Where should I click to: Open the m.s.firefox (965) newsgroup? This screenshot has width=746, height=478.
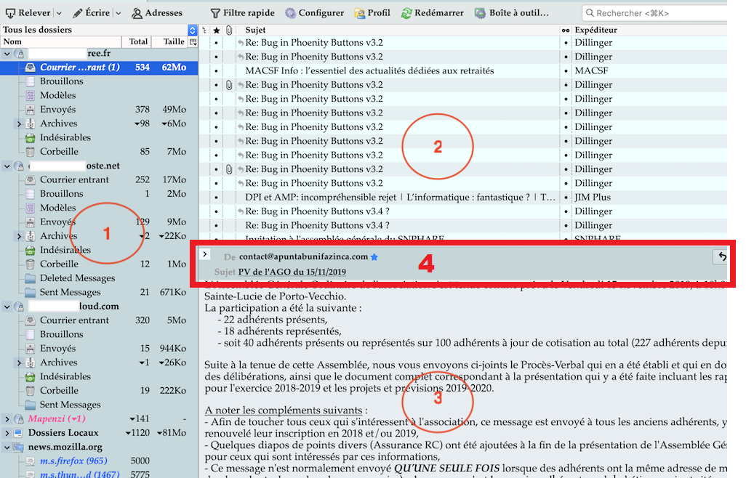pyautogui.click(x=99, y=461)
